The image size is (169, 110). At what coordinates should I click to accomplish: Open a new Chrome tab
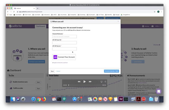(37, 8)
